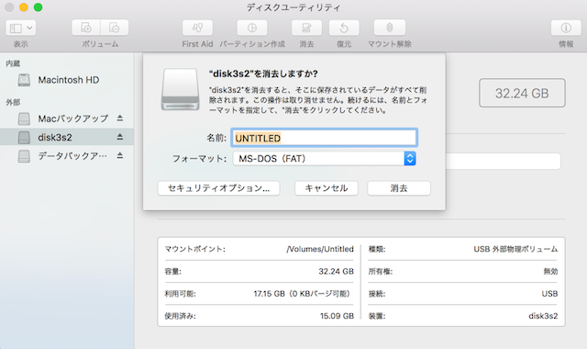This screenshot has height=349, width=587.
Task: Select データバックア… volume in sidebar
Action: coord(67,155)
